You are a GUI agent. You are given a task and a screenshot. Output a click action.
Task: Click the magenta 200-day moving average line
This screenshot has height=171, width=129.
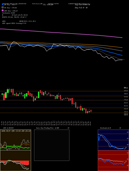click(x=61, y=33)
